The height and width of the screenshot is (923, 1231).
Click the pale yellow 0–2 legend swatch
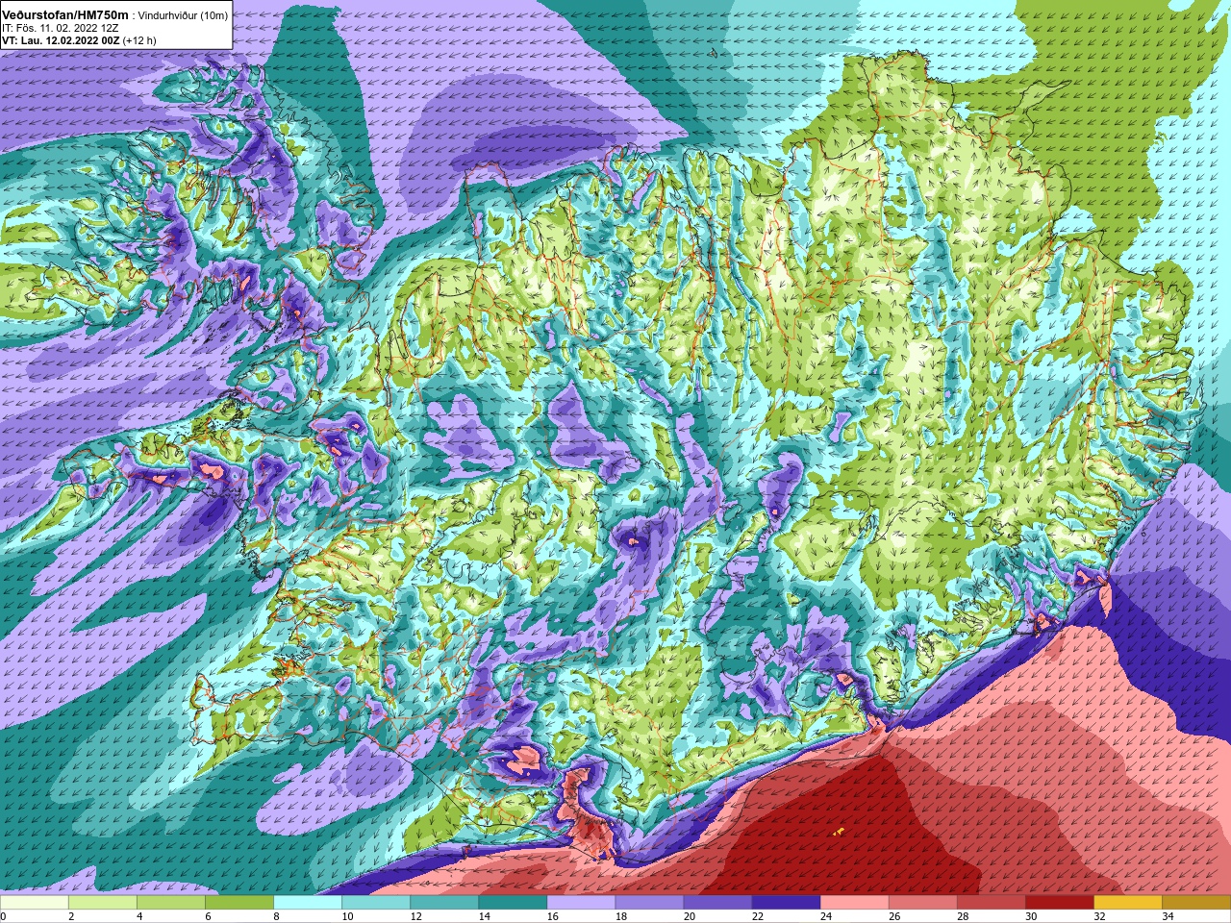[x=35, y=903]
